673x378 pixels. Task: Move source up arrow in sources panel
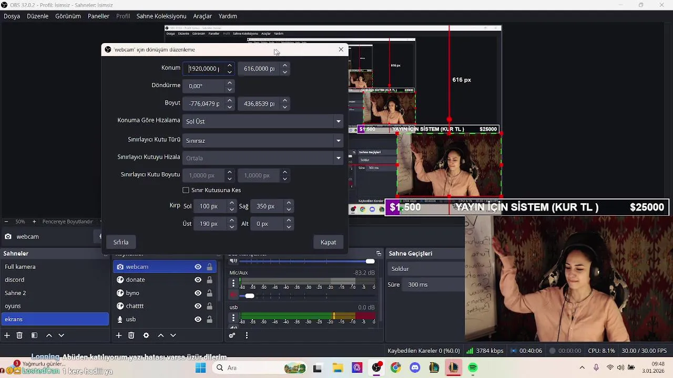[x=161, y=335]
